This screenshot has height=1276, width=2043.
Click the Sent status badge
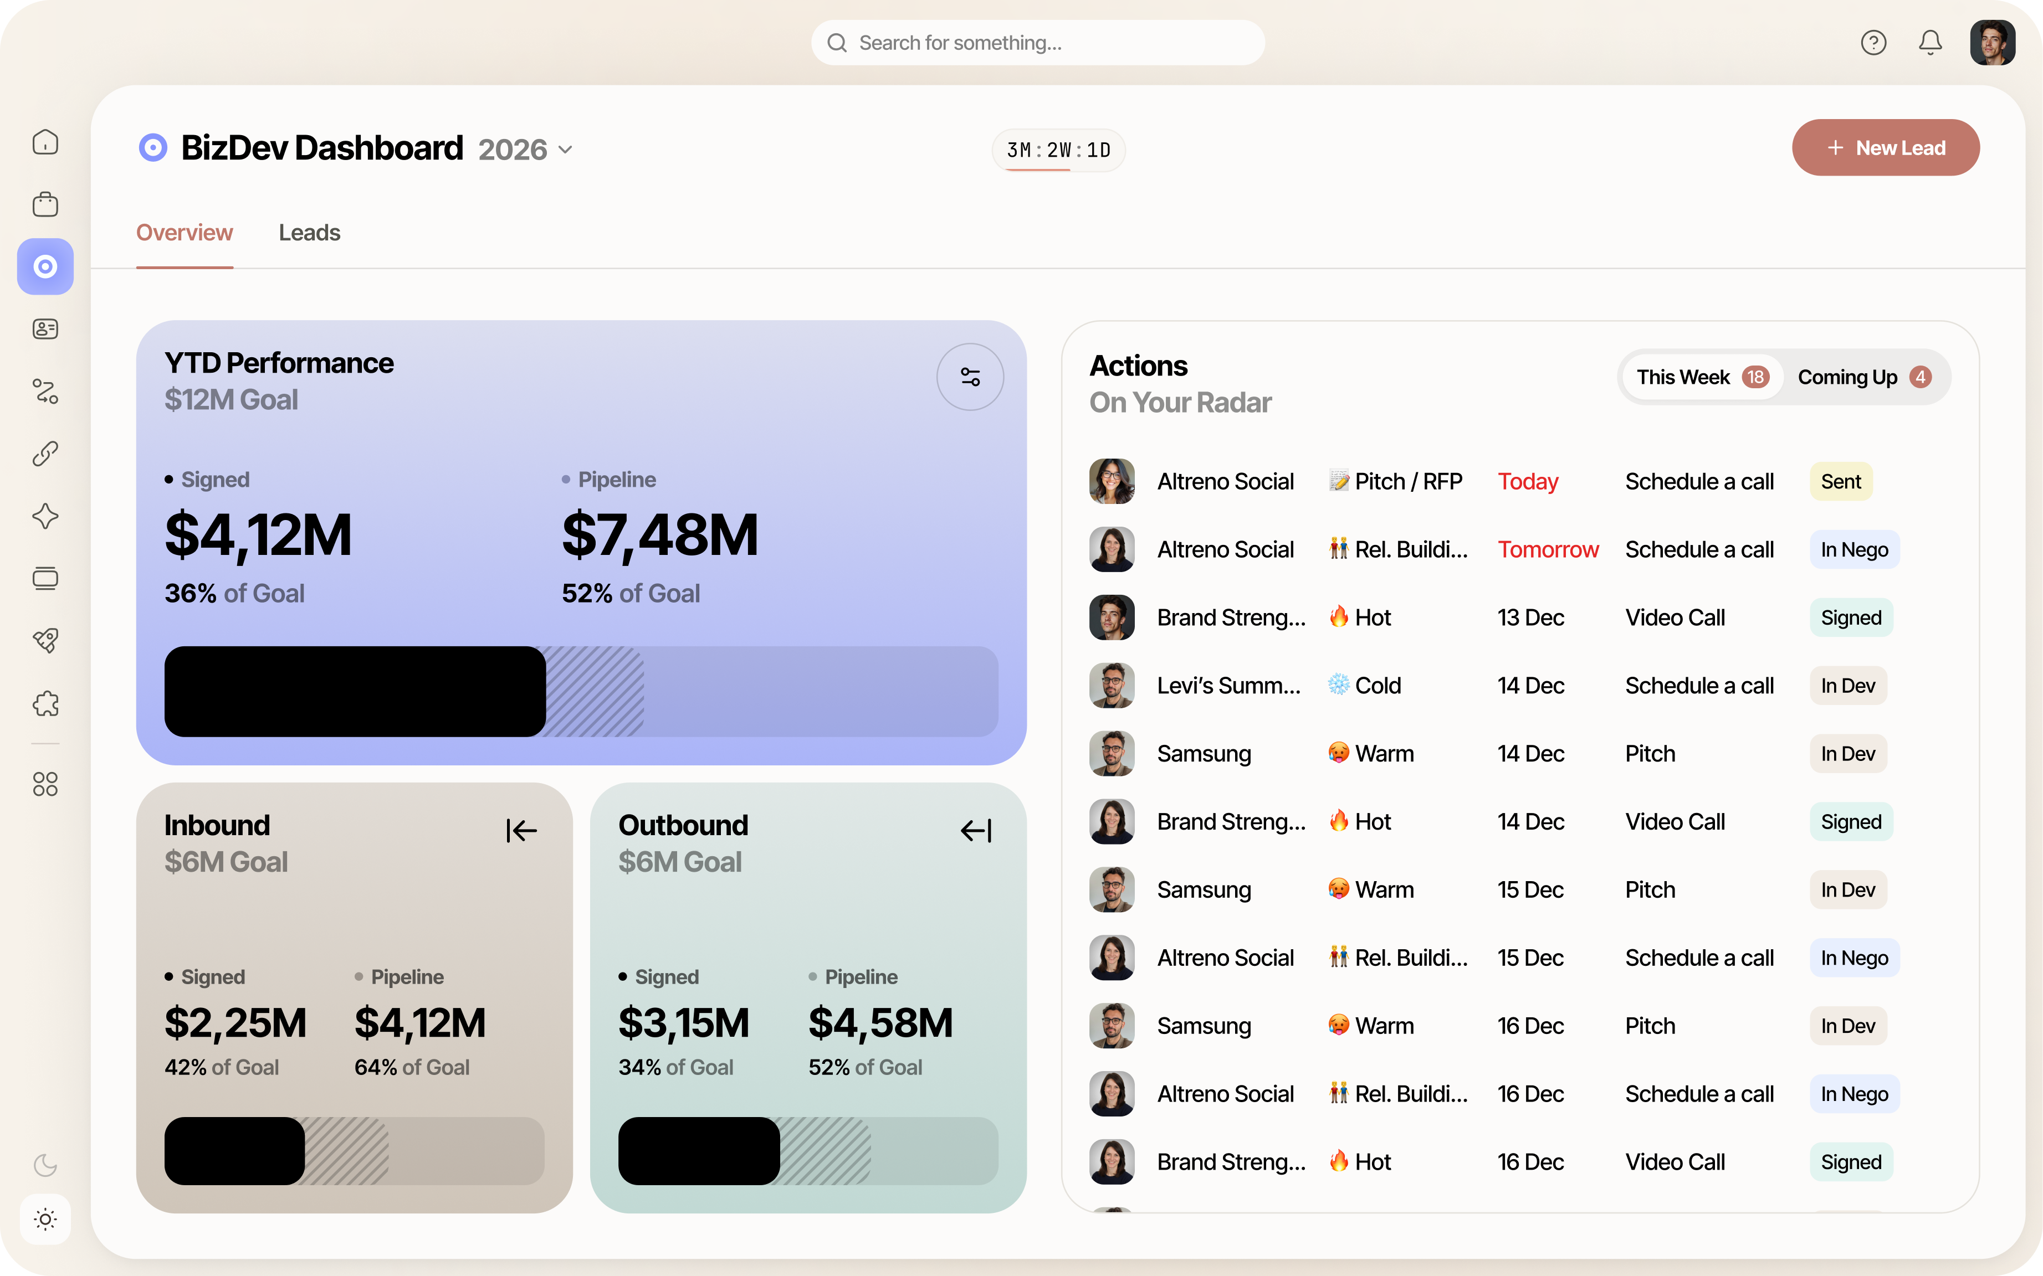coord(1840,482)
